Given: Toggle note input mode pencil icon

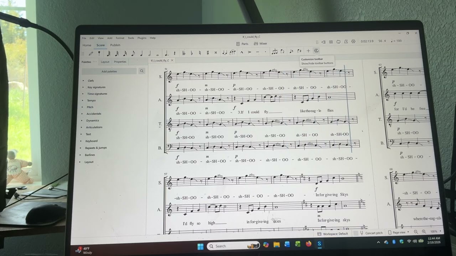Looking at the screenshot, I should tap(91, 53).
